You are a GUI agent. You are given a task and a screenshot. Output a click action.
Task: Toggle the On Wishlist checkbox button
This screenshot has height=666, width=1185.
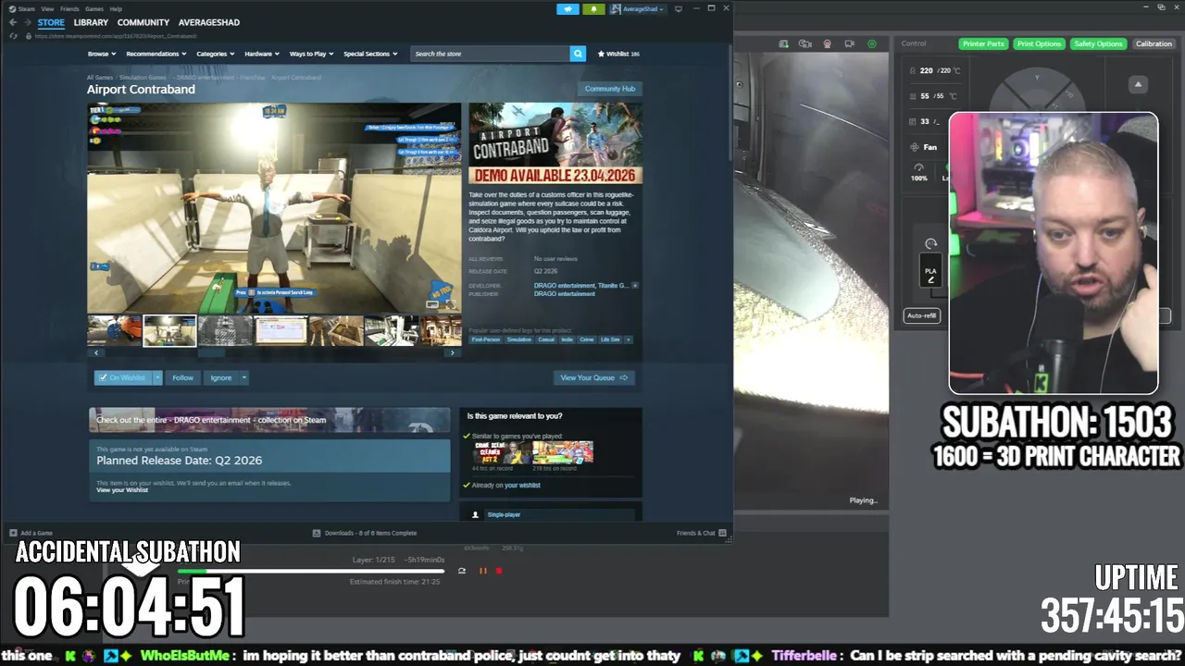point(122,377)
